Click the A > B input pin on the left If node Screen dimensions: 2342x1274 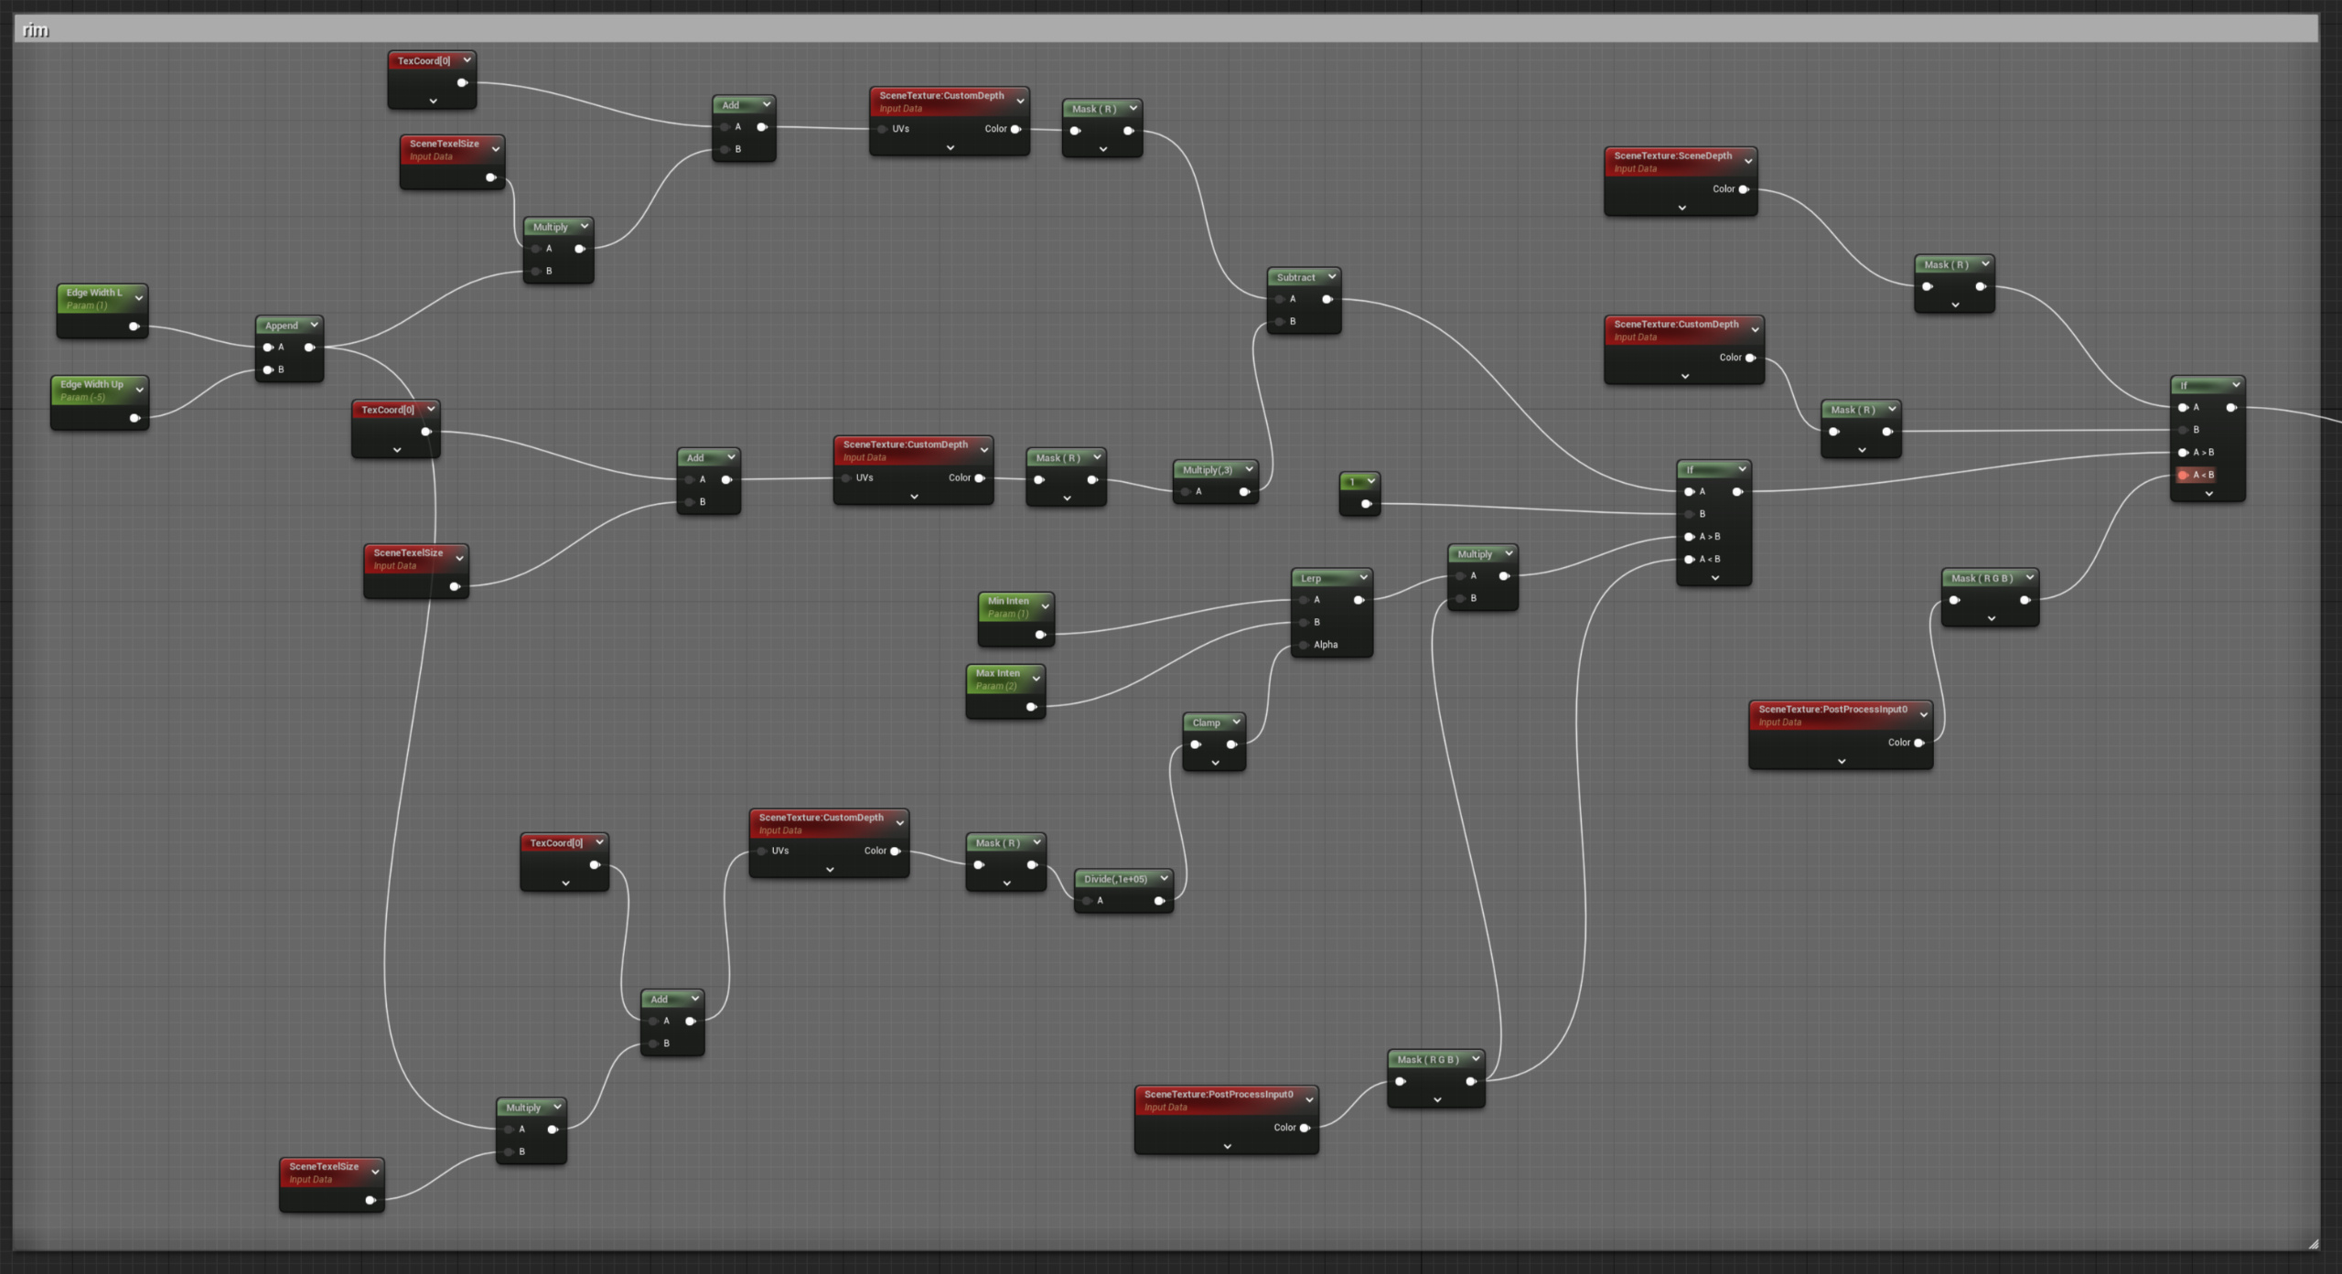(1689, 537)
